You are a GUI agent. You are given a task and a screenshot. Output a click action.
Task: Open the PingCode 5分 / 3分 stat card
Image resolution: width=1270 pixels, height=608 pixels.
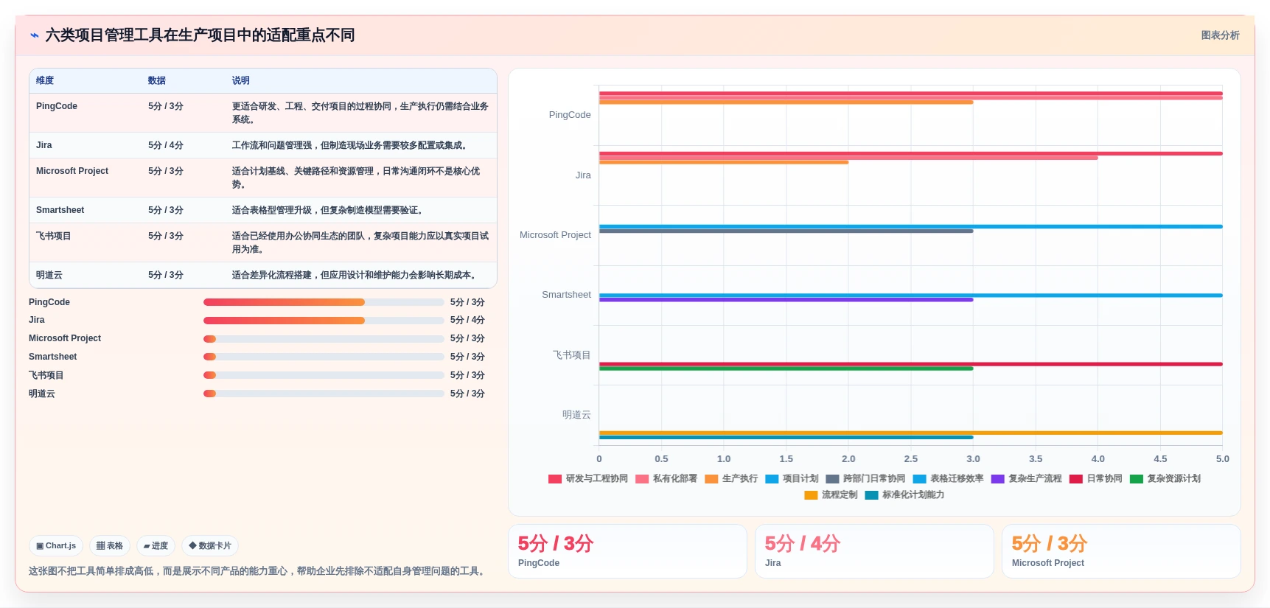[x=627, y=551]
